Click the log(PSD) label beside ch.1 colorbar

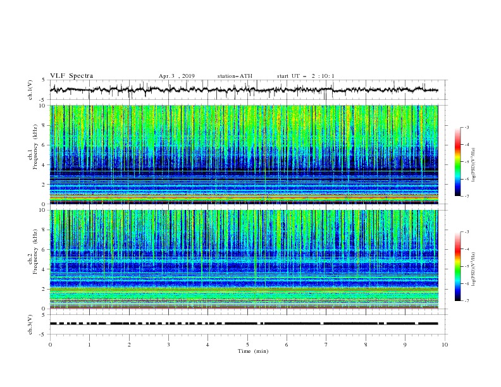474,165
